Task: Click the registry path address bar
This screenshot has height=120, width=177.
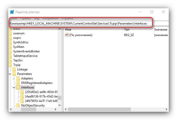Action: [x=89, y=24]
